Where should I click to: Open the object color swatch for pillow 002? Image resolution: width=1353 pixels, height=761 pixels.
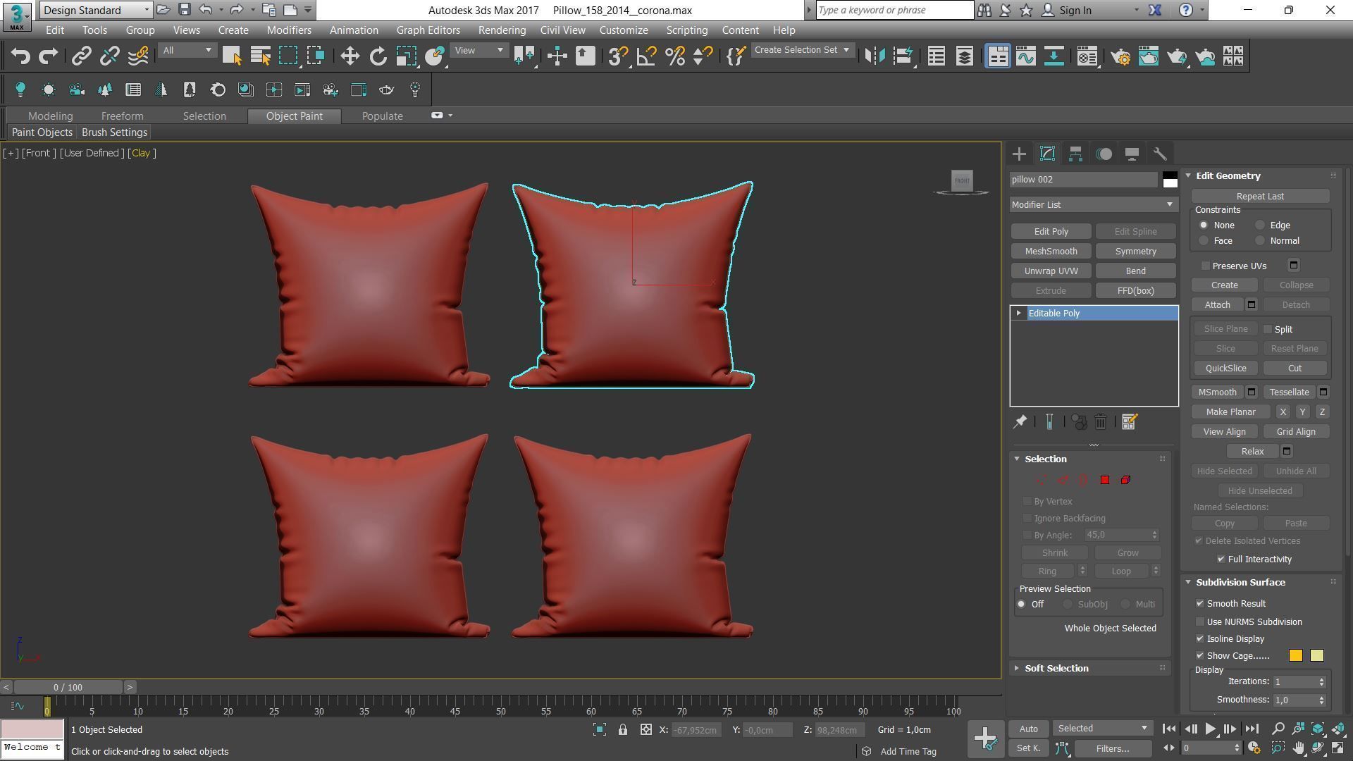coord(1170,180)
